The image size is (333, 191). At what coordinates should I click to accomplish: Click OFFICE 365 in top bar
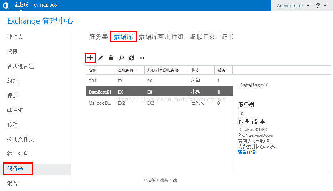[45, 5]
